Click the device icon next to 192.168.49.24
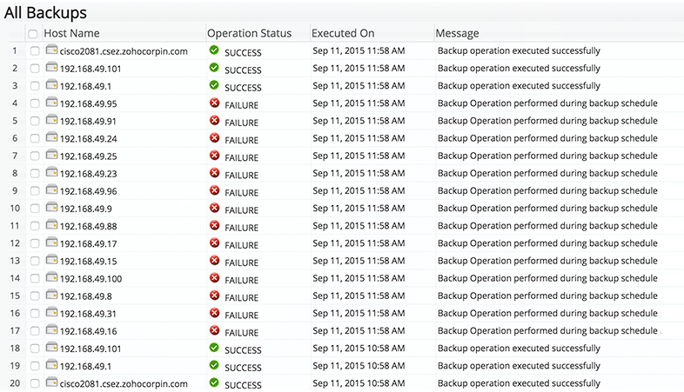 (51, 138)
